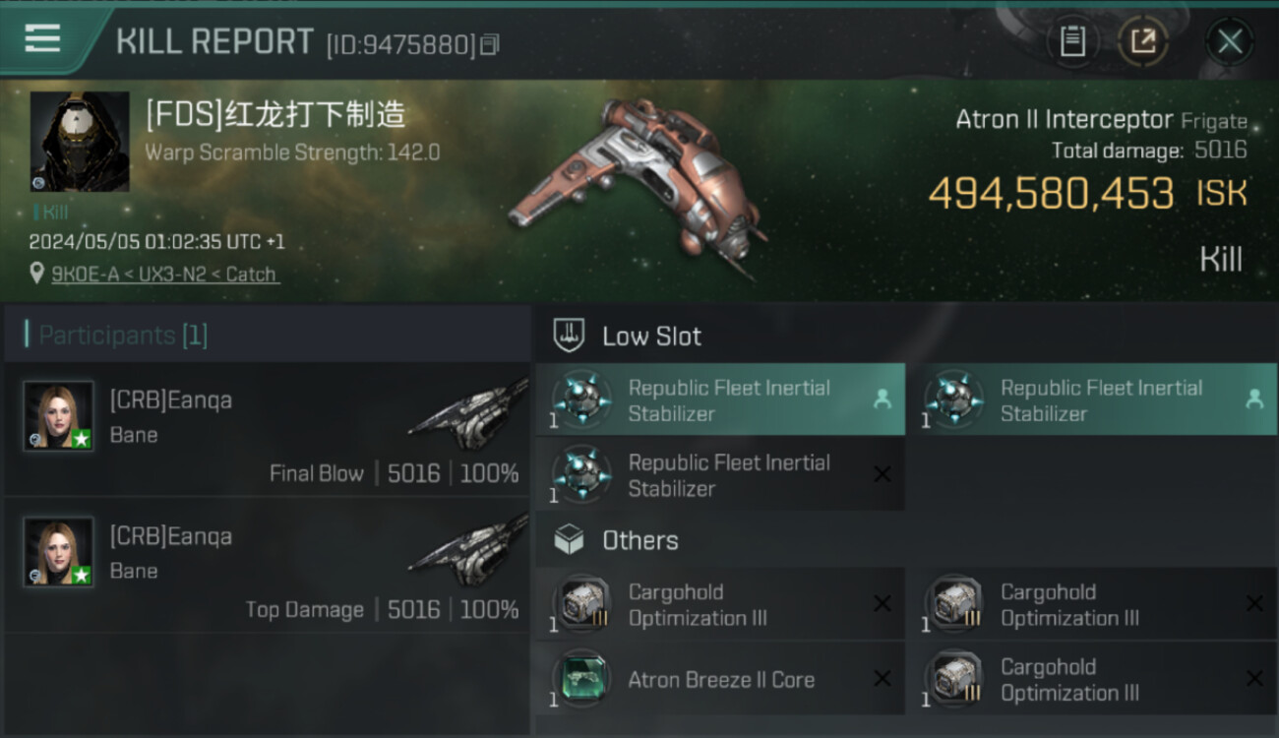
Task: Copy the kill report ID
Action: [x=490, y=44]
